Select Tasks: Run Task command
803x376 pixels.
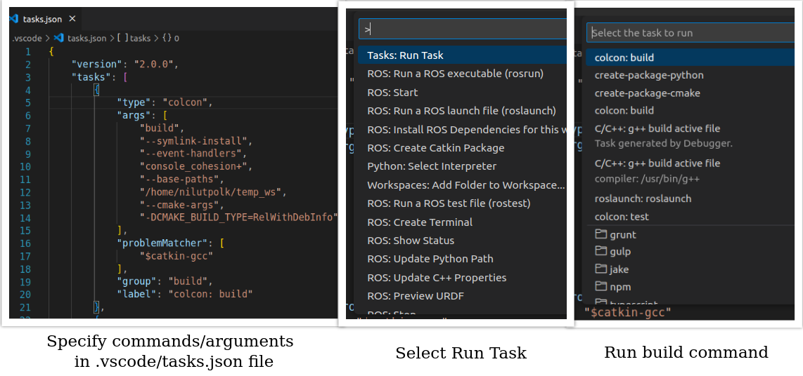coord(462,55)
